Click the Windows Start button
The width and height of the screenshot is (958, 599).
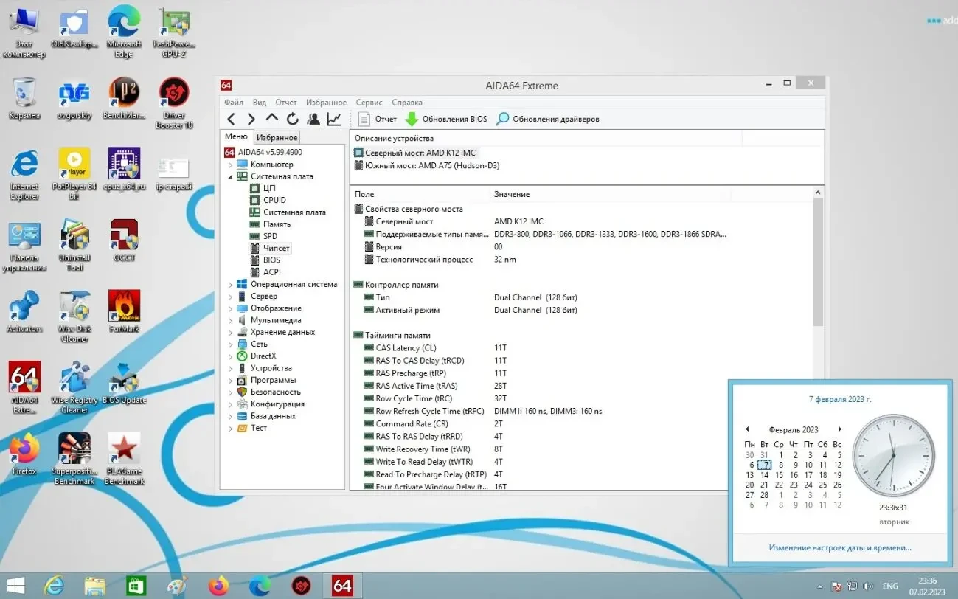[x=15, y=586]
